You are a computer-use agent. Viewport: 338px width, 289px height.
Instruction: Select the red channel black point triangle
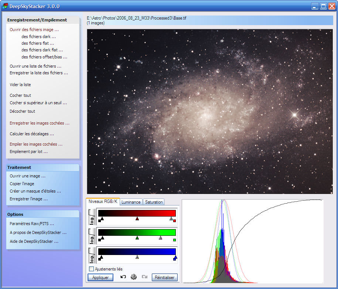click(102, 219)
